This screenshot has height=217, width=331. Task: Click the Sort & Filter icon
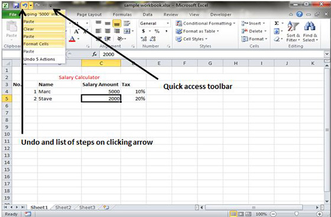tap(293, 26)
